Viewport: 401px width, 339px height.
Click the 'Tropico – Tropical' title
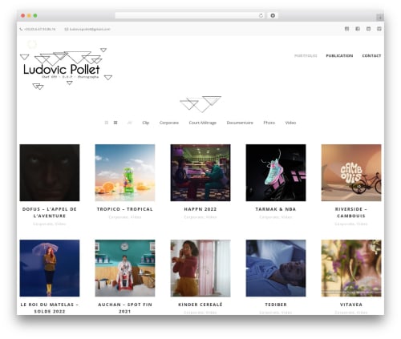[125, 209]
